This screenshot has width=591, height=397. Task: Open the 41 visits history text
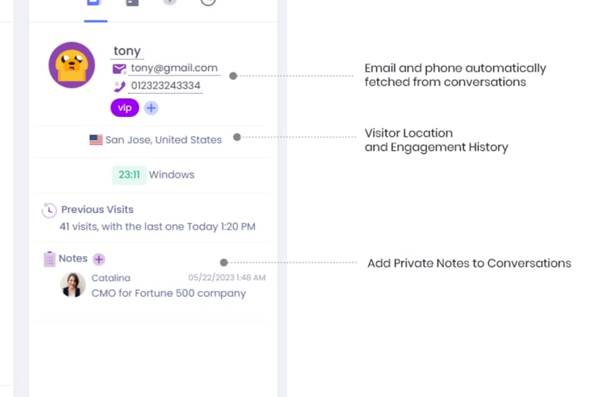tap(158, 226)
